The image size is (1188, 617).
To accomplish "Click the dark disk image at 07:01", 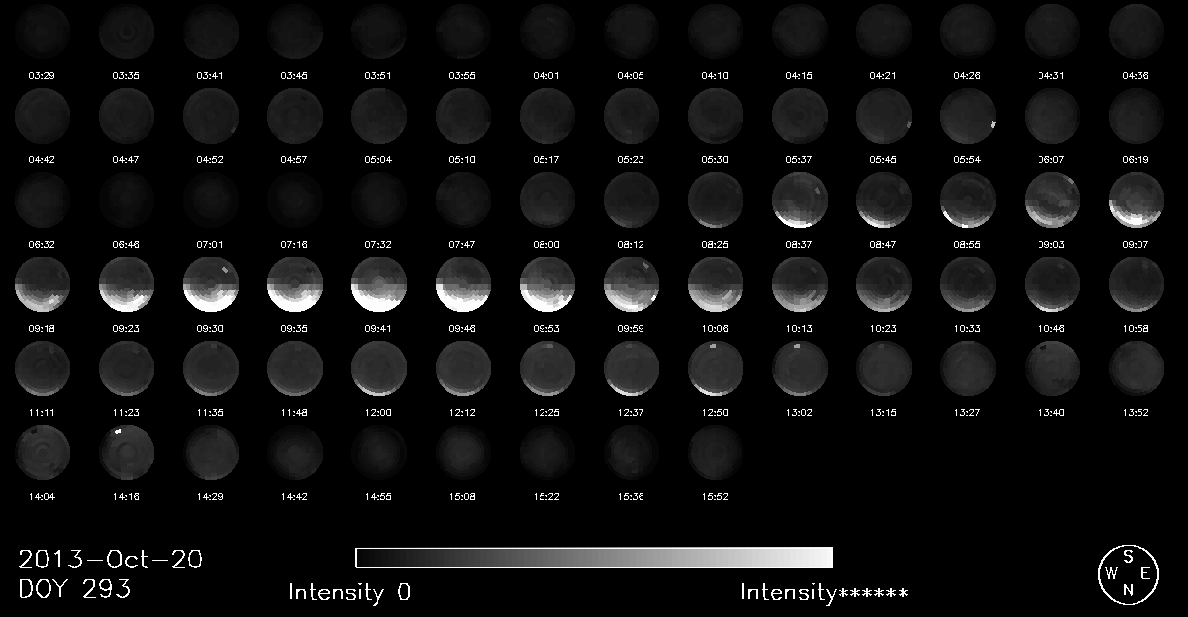I will coord(210,201).
